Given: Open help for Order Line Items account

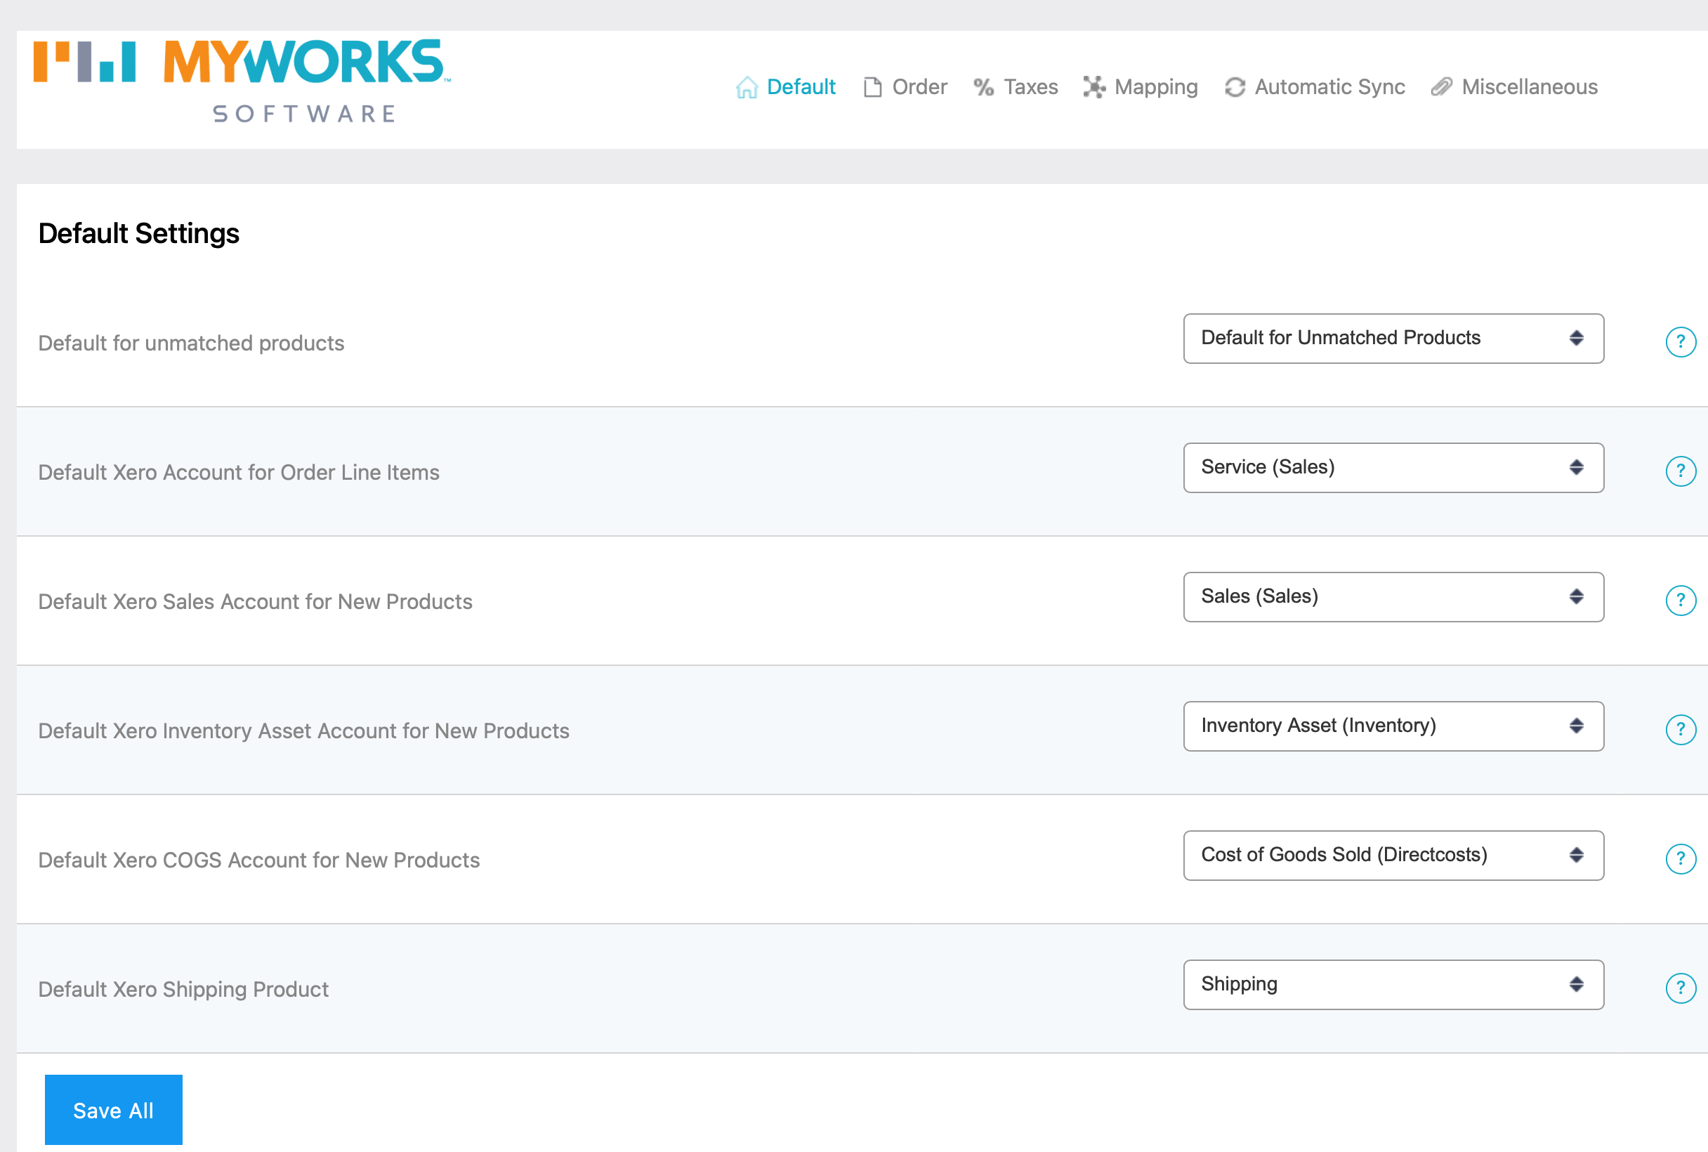Looking at the screenshot, I should [1681, 471].
